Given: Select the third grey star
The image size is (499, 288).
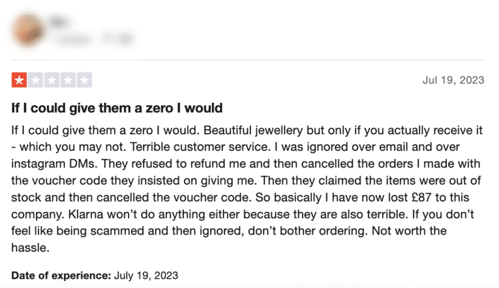Looking at the screenshot, I should pyautogui.click(x=52, y=80).
